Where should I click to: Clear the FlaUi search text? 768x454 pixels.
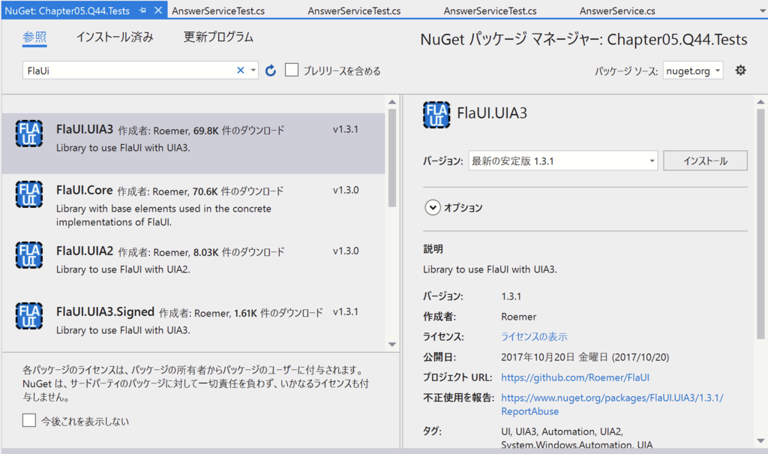click(241, 70)
